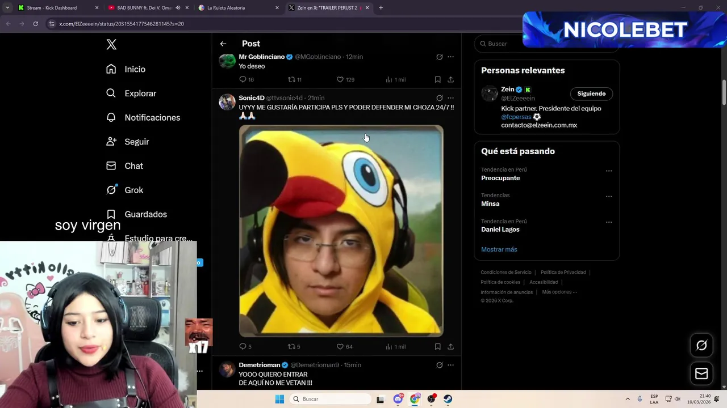Image resolution: width=727 pixels, height=408 pixels.
Task: Reload the page
Action: (x=35, y=24)
